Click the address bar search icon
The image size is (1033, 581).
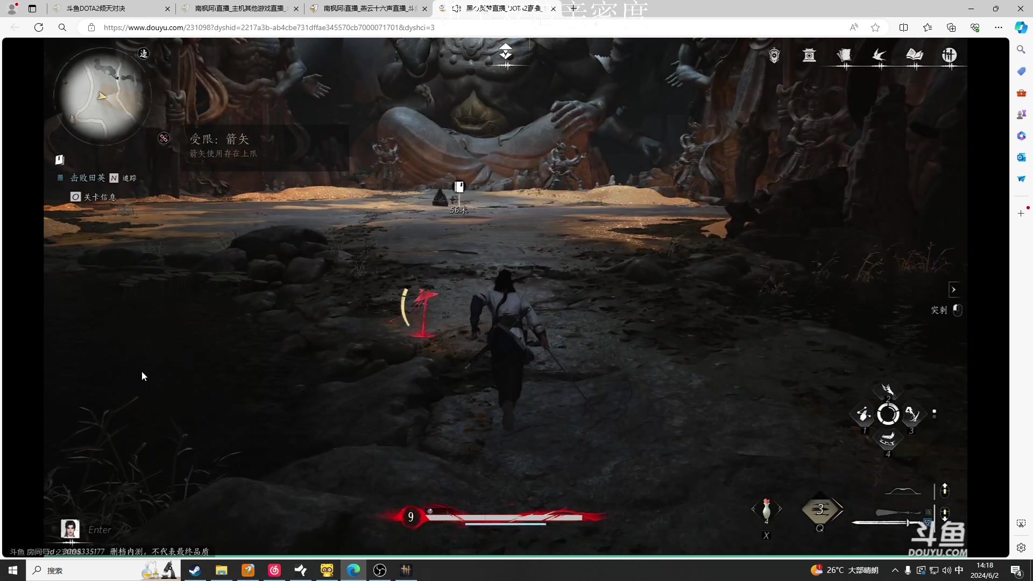pyautogui.click(x=62, y=27)
